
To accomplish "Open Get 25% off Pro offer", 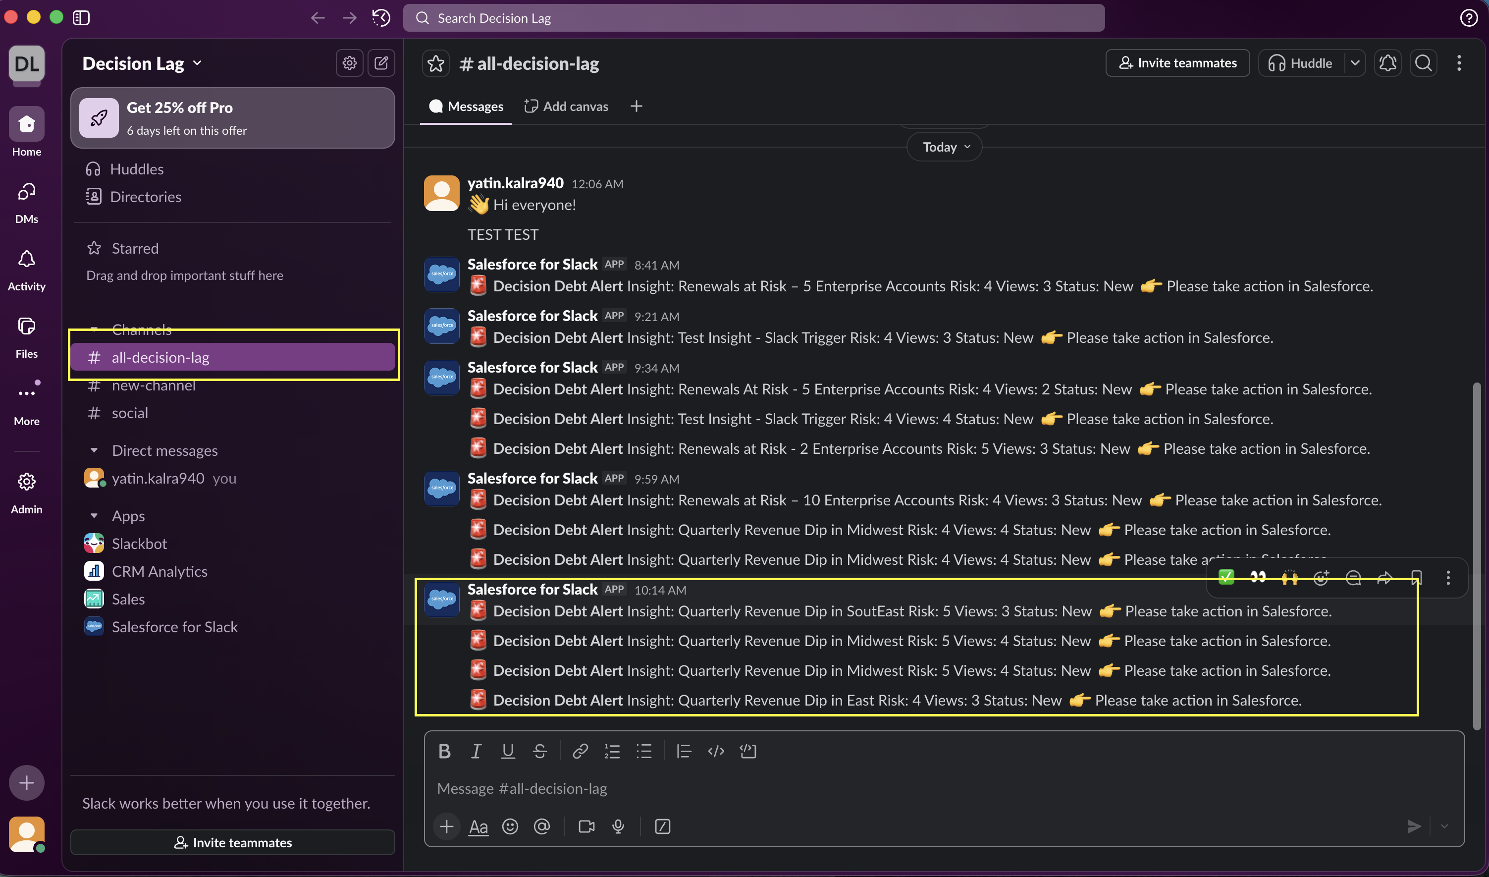I will (232, 118).
